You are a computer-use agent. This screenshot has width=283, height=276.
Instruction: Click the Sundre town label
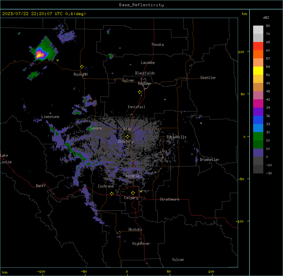point(96,128)
